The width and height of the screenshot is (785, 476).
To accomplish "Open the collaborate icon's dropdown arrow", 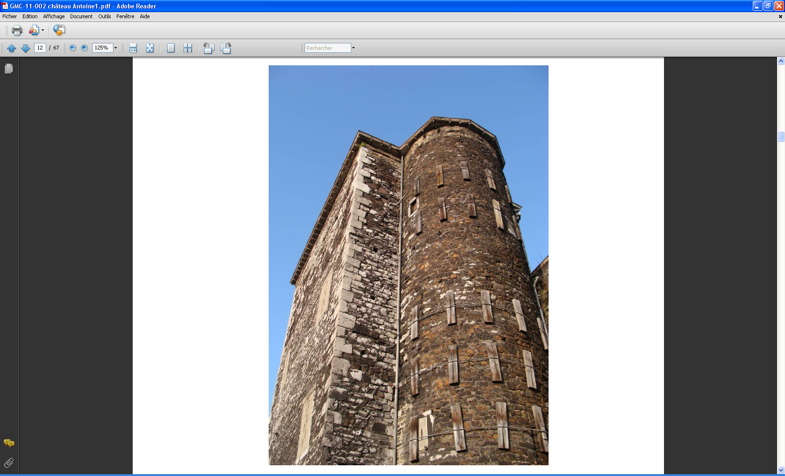I will tap(43, 30).
